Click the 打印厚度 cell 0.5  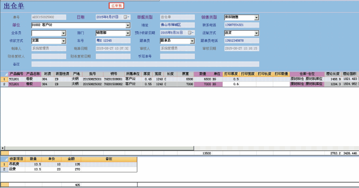(x=231, y=79)
